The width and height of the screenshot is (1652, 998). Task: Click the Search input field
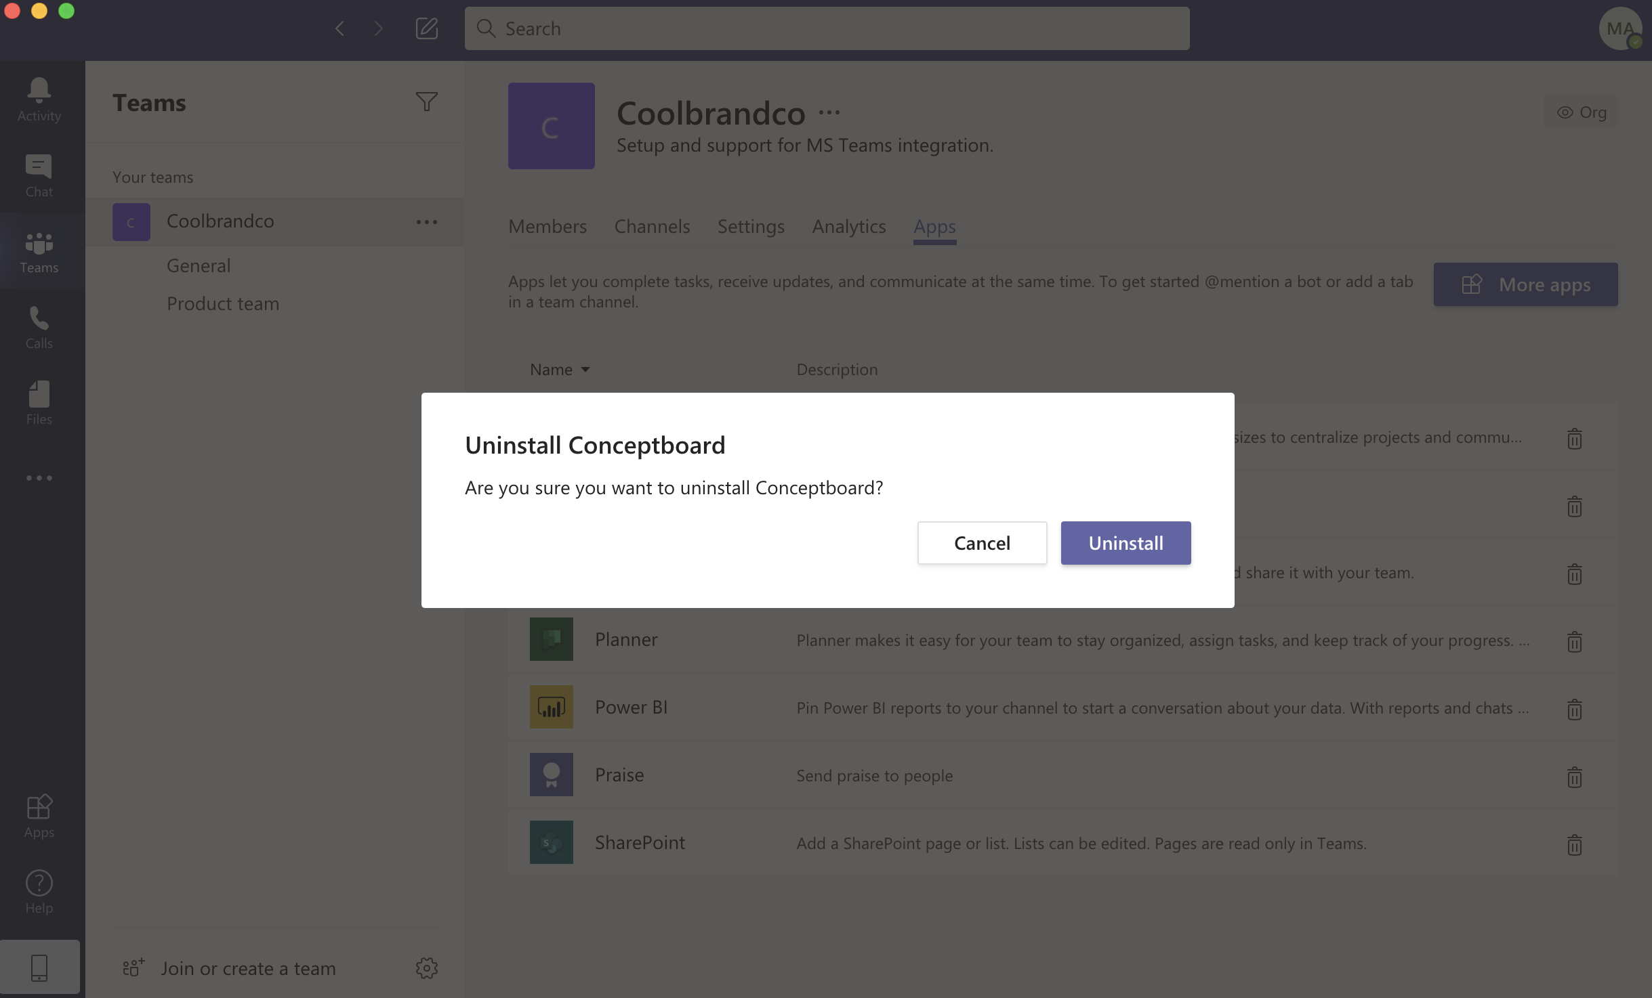point(827,28)
